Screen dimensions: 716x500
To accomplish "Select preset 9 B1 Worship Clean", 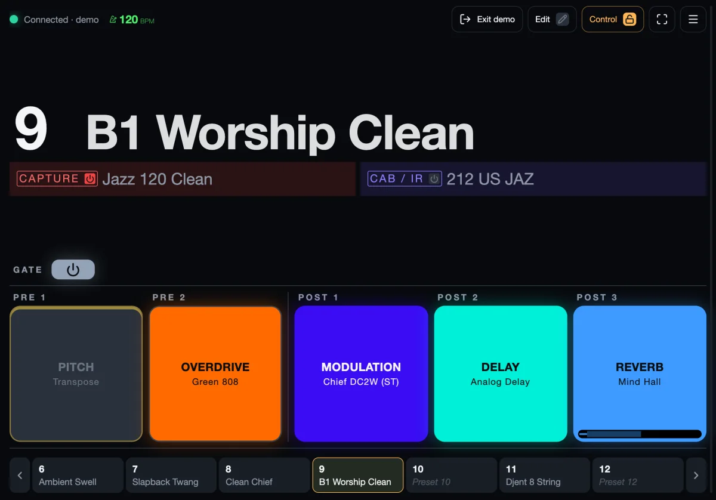I will tap(358, 476).
